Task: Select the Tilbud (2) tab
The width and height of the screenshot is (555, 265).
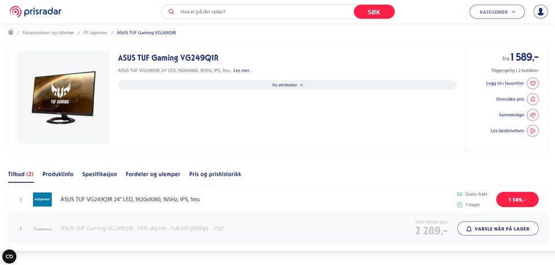Action: click(21, 174)
